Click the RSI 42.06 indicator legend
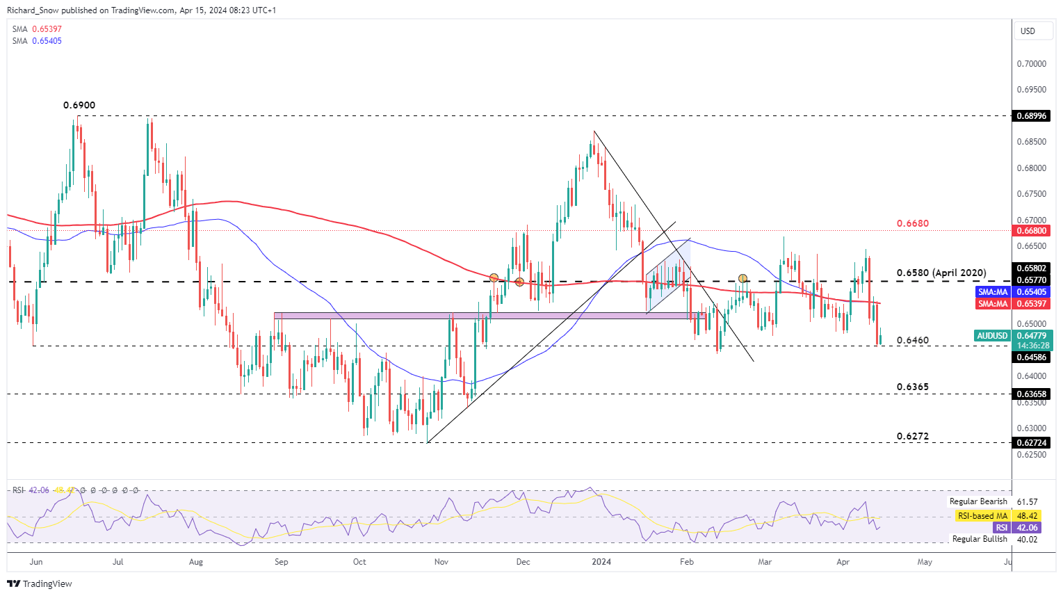The width and height of the screenshot is (1063, 596). point(31,490)
